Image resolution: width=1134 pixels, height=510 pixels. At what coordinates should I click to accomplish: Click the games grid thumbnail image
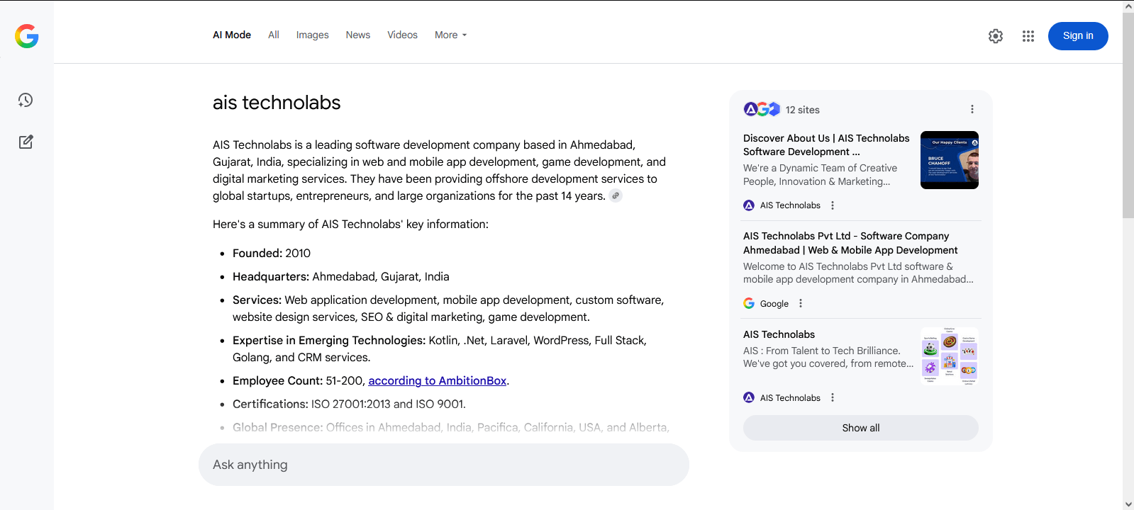[950, 356]
